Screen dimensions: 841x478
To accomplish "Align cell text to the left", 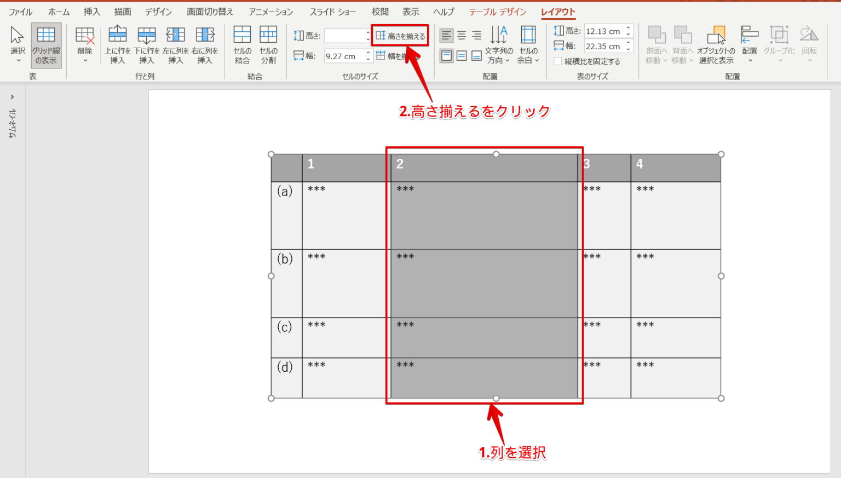I will [447, 36].
